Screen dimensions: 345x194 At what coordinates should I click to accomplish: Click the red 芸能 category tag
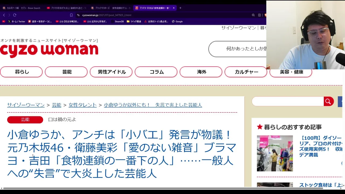tap(25, 120)
